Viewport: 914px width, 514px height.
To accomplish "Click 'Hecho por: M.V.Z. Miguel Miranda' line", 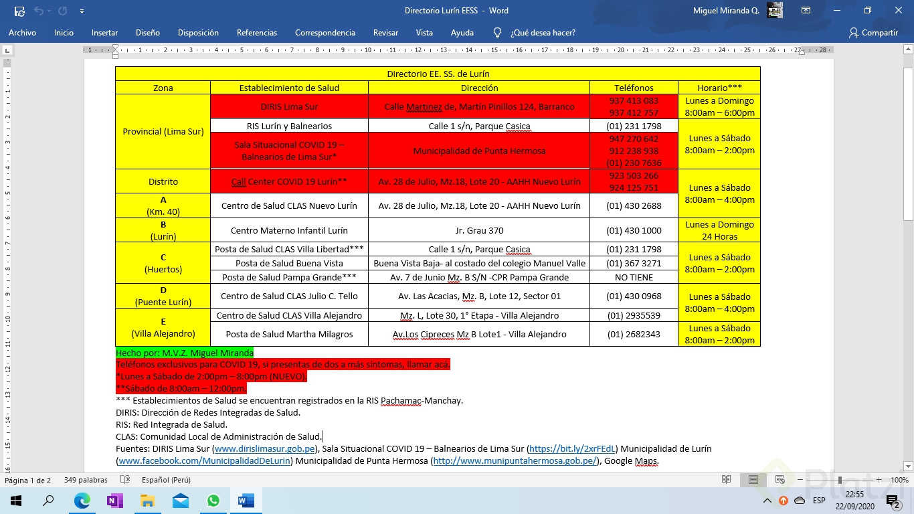I will (x=185, y=353).
